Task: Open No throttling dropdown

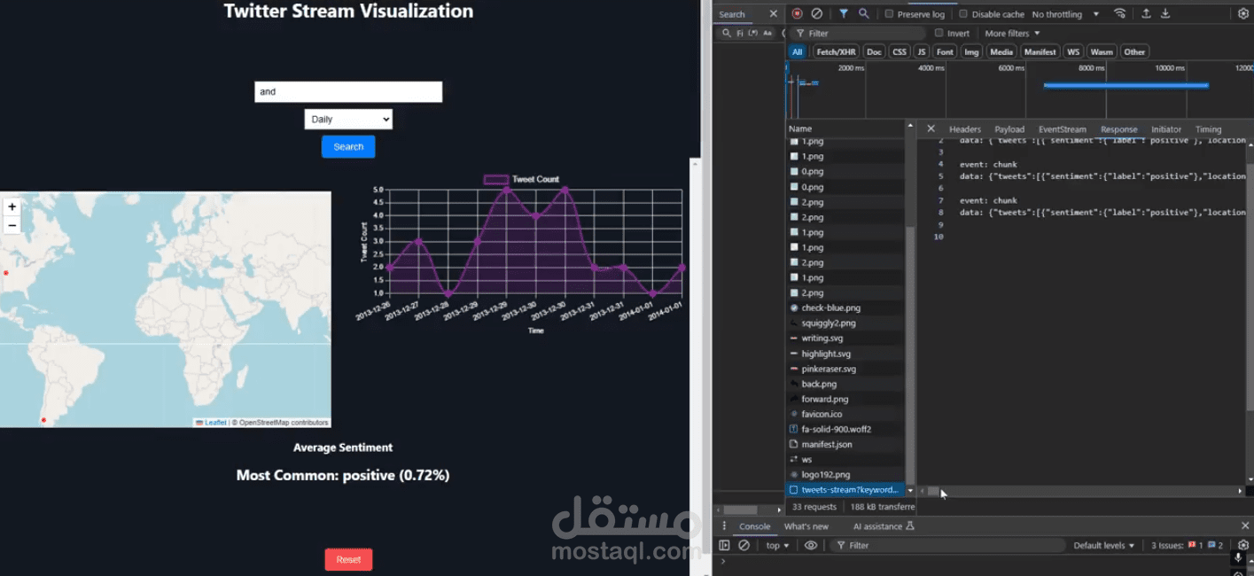Action: (1065, 14)
